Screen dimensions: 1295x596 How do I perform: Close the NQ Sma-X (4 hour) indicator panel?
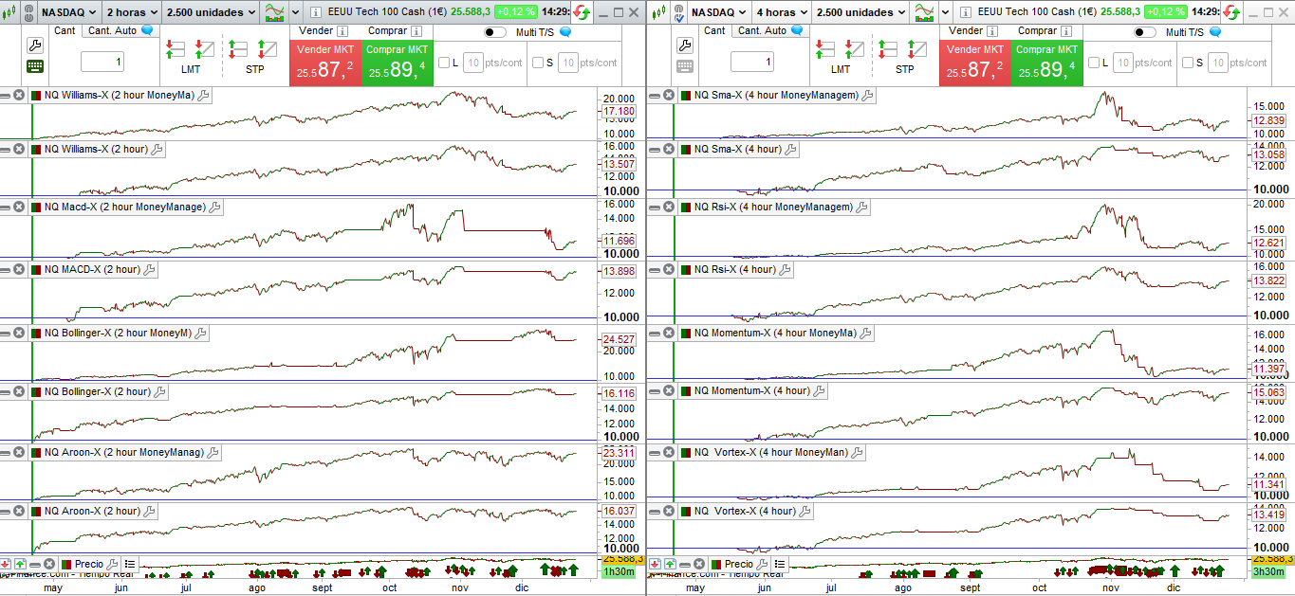[x=669, y=149]
